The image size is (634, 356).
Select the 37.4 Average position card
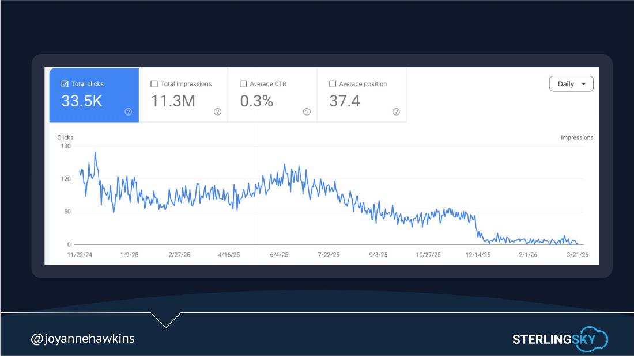point(363,95)
